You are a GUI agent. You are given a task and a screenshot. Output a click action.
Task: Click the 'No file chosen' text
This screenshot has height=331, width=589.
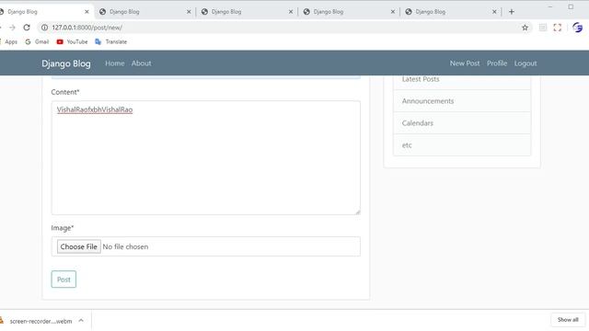[125, 246]
